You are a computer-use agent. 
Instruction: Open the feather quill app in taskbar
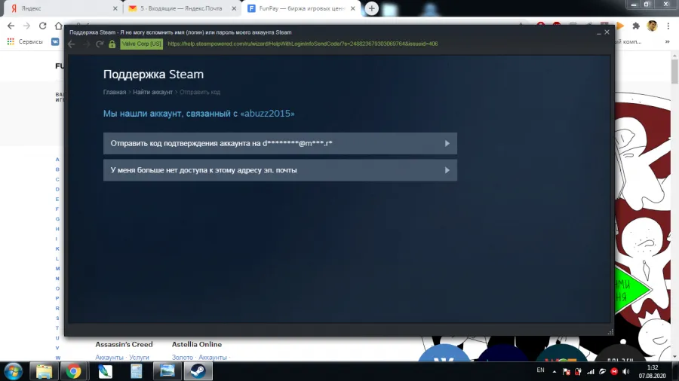[105, 371]
